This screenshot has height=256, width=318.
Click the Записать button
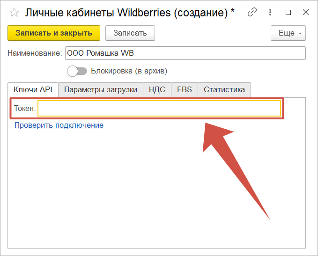click(130, 33)
